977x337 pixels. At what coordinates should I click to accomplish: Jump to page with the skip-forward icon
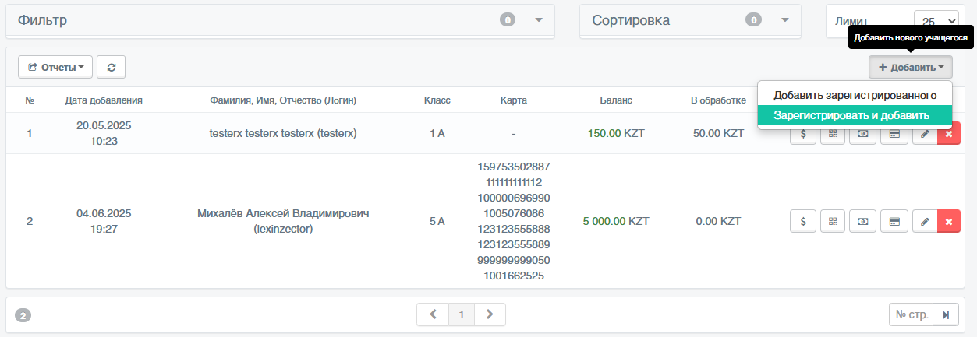click(x=946, y=314)
